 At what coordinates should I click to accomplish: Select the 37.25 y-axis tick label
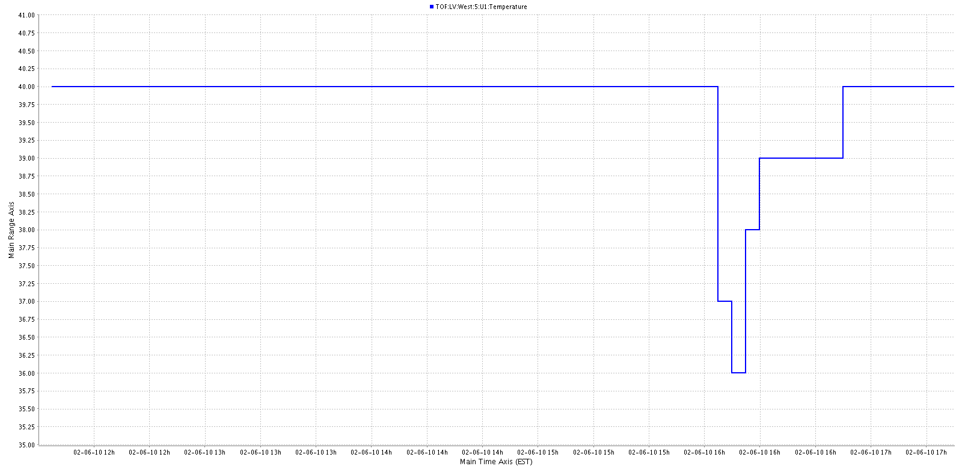point(26,284)
